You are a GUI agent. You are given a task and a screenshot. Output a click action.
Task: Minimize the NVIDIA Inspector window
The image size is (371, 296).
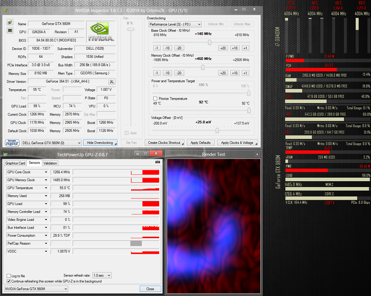pyautogui.click(x=236, y=10)
